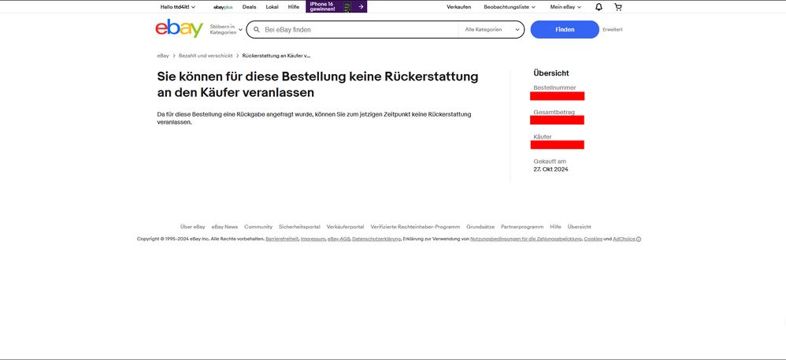Click the Verkaufen menu item
This screenshot has width=786, height=360.
[x=458, y=7]
